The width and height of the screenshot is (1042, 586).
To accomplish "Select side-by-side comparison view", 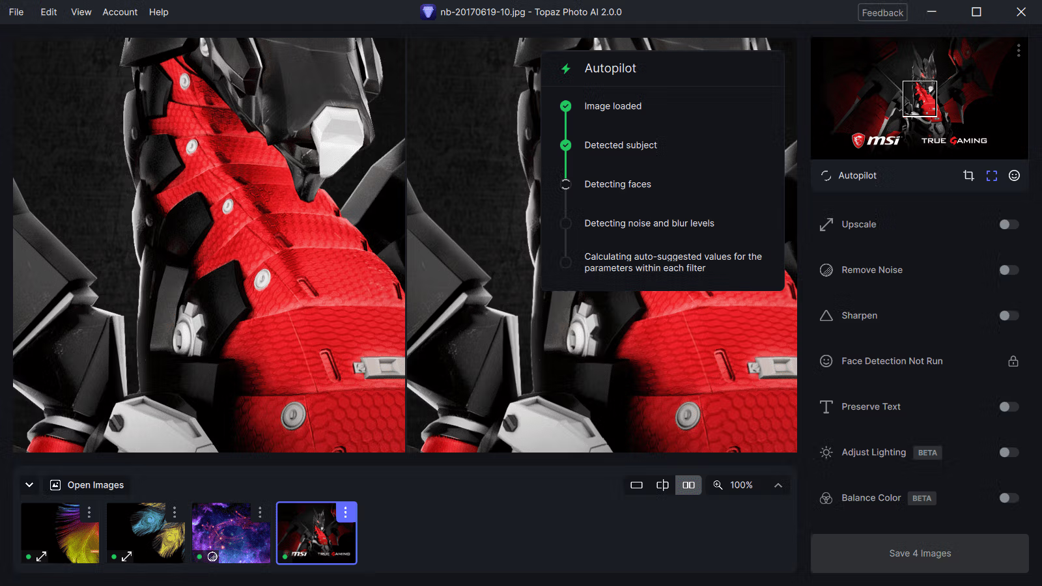I will (x=688, y=485).
